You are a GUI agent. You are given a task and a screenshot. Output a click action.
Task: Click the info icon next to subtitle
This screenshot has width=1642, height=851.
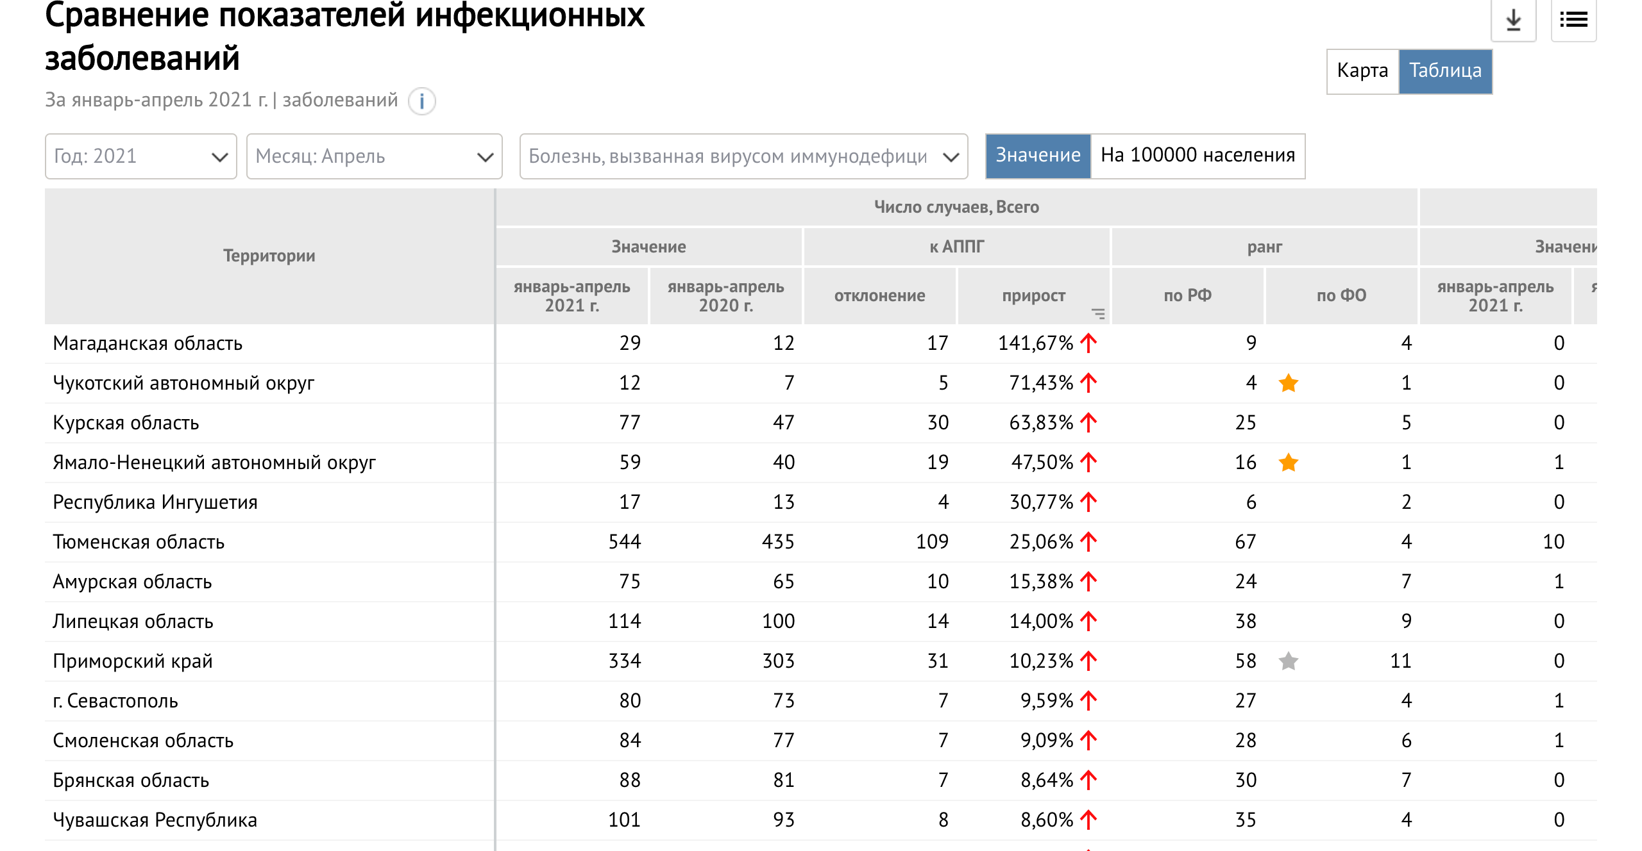(x=422, y=101)
